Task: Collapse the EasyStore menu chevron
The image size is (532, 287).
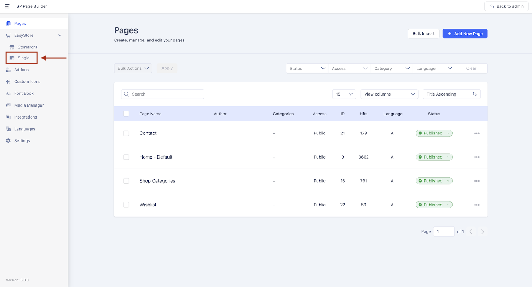Action: (x=60, y=35)
